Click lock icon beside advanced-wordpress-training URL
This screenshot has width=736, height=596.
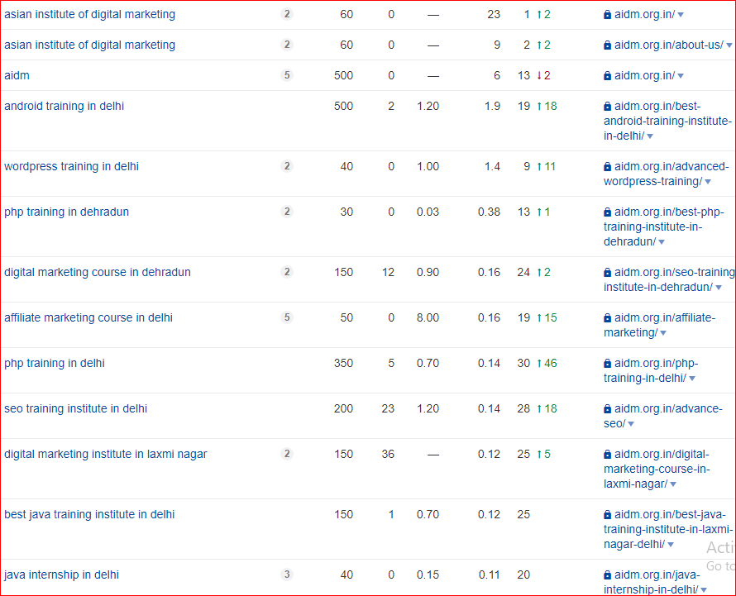(x=607, y=167)
